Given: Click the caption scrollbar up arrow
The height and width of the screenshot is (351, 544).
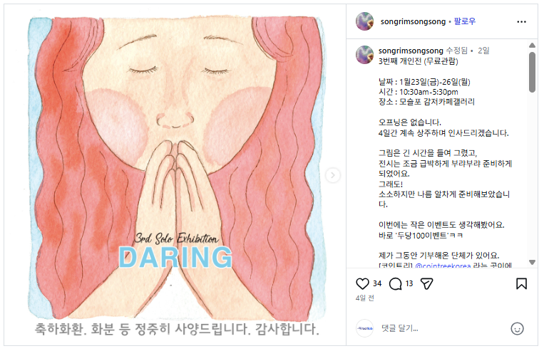Looking at the screenshot, I should point(532,46).
